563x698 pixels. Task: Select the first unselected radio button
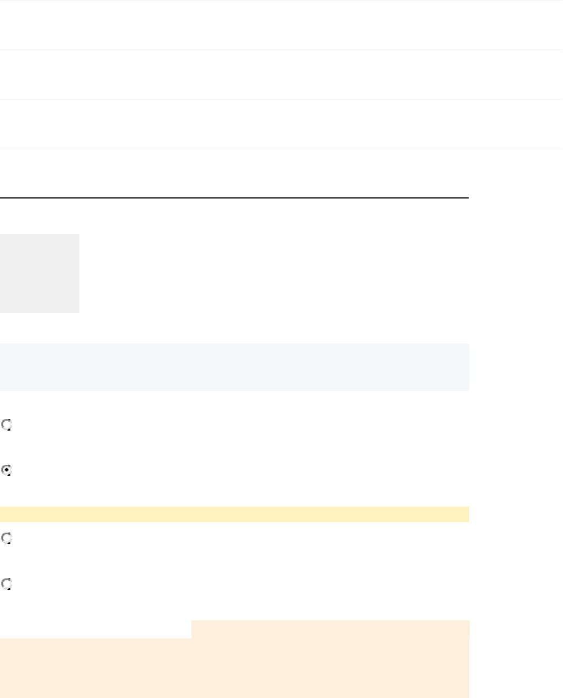tap(7, 425)
